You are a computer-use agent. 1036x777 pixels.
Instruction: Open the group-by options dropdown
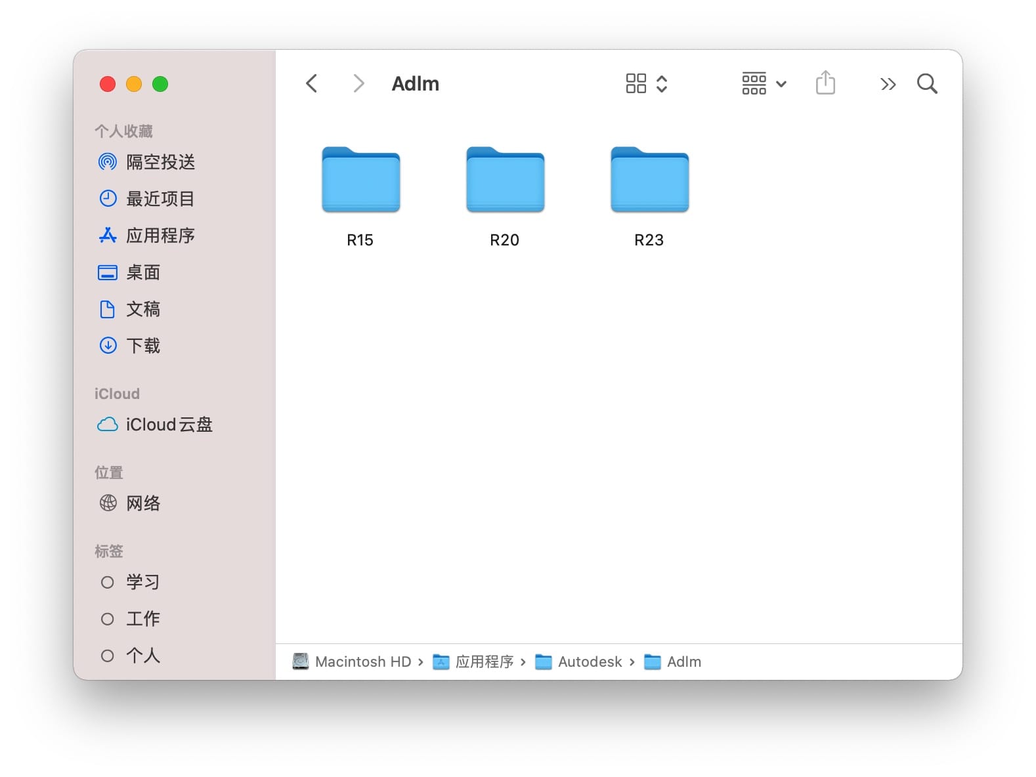764,83
